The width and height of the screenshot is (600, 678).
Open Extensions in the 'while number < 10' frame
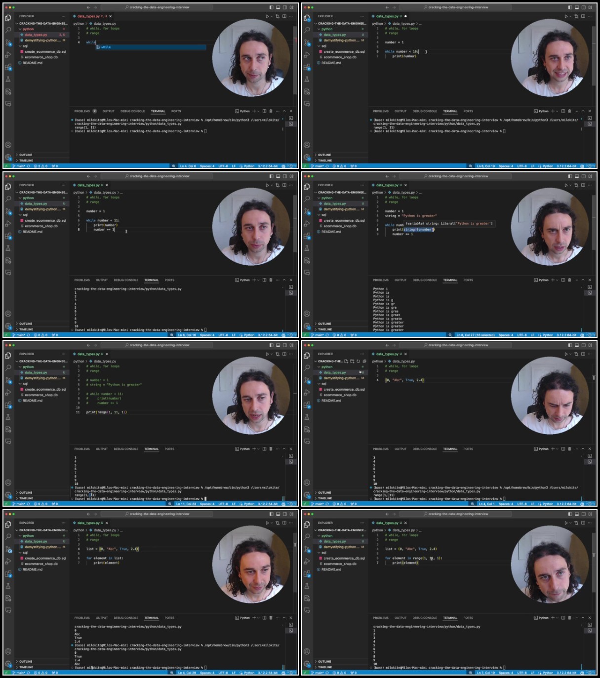(307, 67)
